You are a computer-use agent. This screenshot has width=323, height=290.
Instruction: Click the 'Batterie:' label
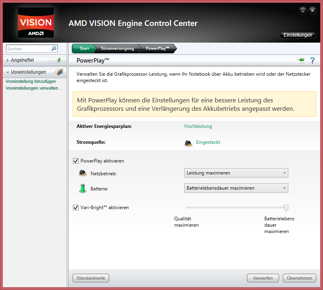tap(99, 189)
